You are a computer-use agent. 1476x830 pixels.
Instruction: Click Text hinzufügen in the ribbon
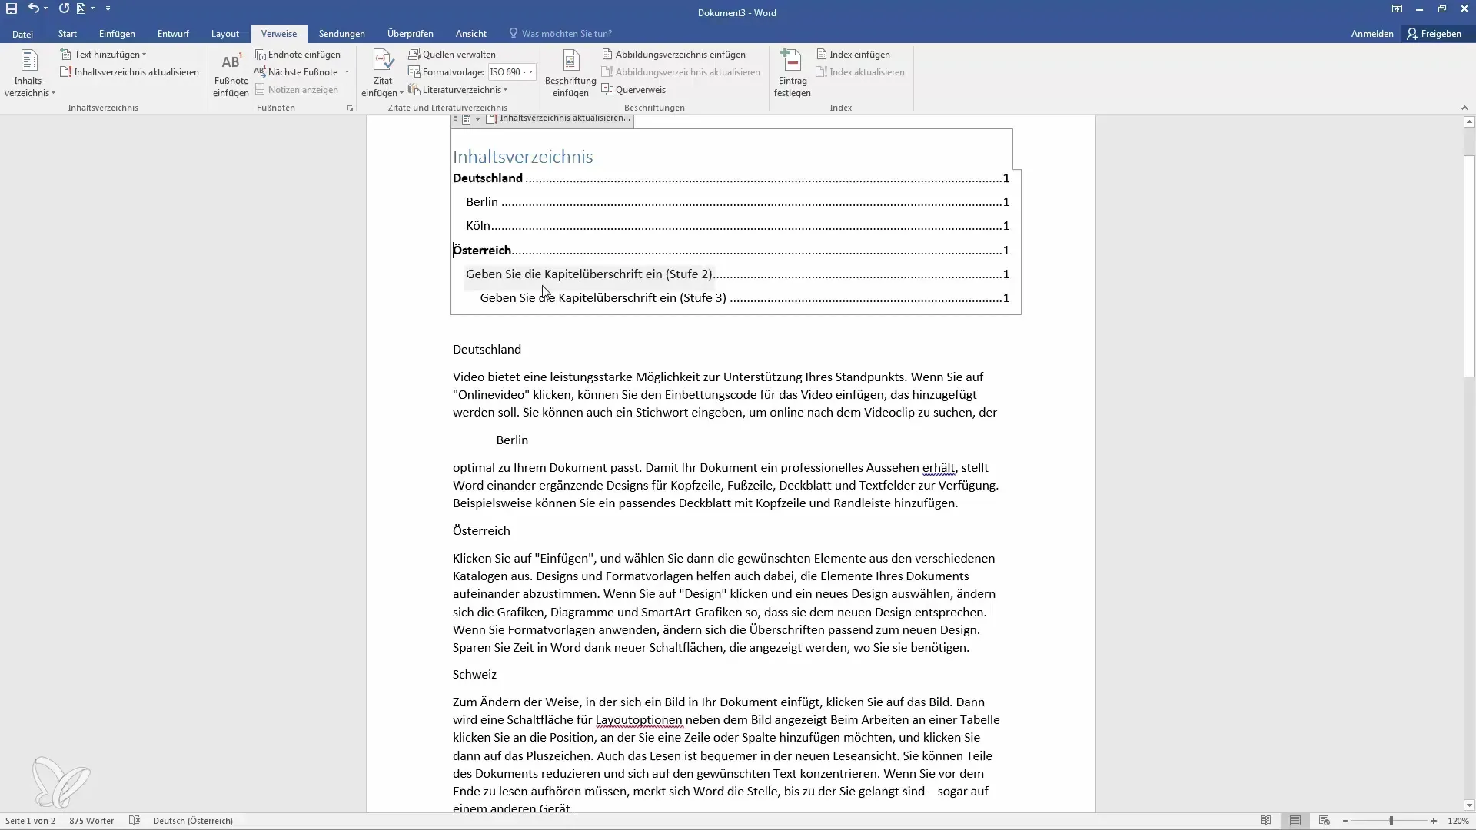pyautogui.click(x=104, y=55)
